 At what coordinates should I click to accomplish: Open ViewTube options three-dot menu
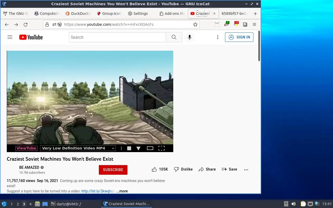click(x=121, y=148)
